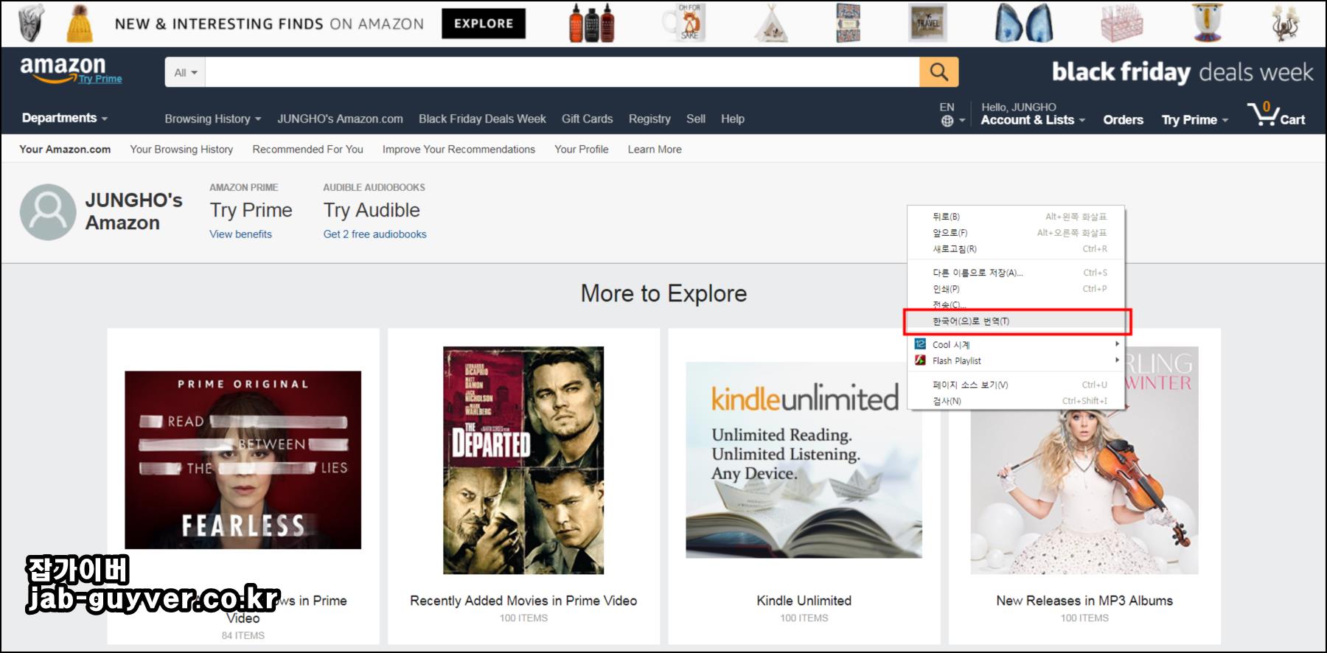Click the Flash Playlist extension icon
Viewport: 1327px width, 653px height.
point(920,360)
